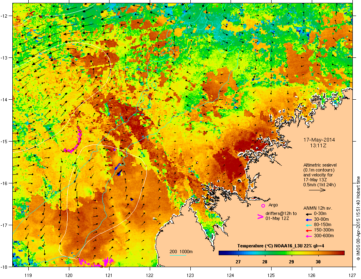Click longitude axis label 127

pos(352,275)
